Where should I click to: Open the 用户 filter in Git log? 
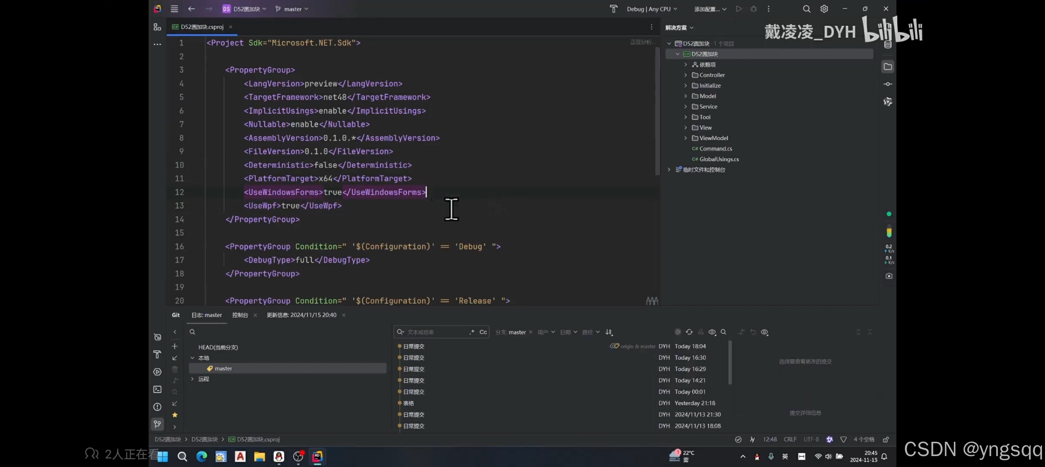546,332
